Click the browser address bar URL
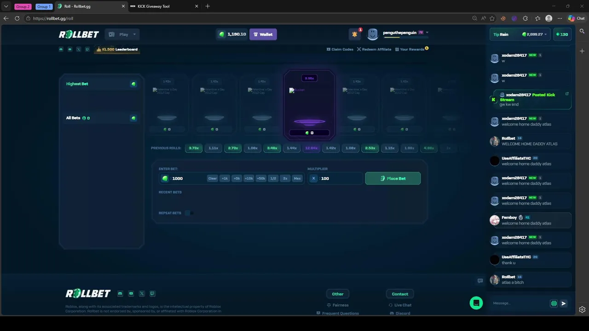Viewport: 589px width, 331px height. click(53, 18)
